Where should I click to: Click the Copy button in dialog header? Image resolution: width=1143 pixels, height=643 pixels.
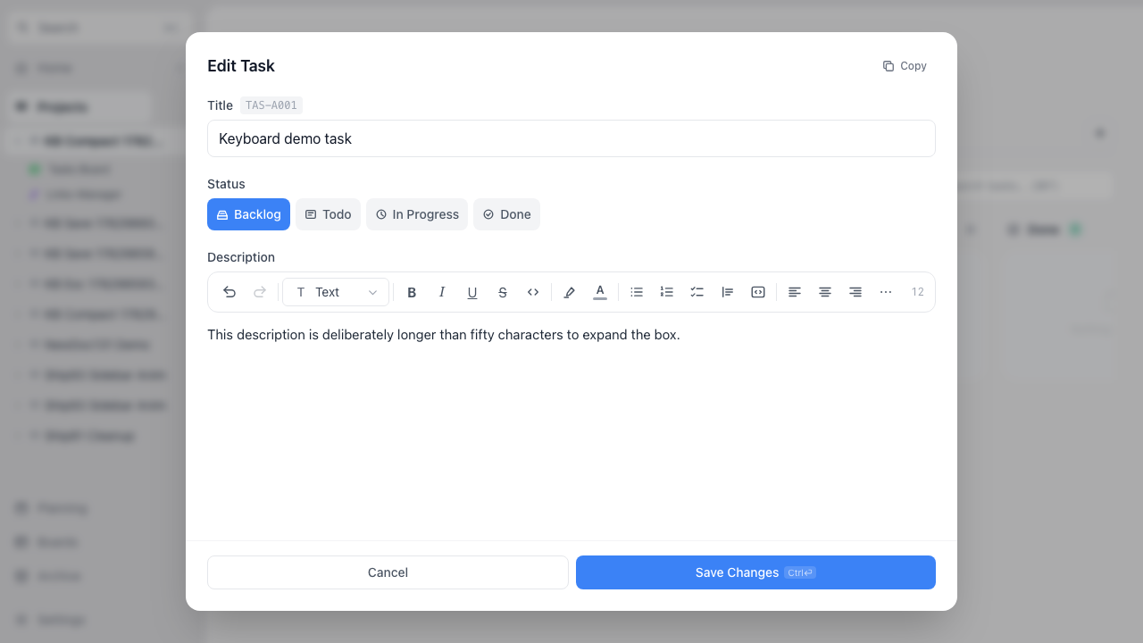click(x=905, y=66)
